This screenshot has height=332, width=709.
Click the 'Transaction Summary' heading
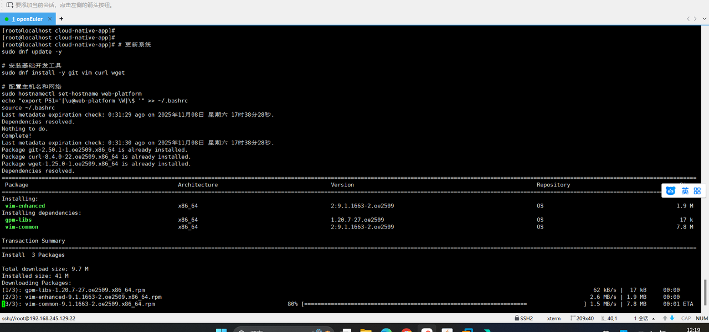click(x=33, y=241)
